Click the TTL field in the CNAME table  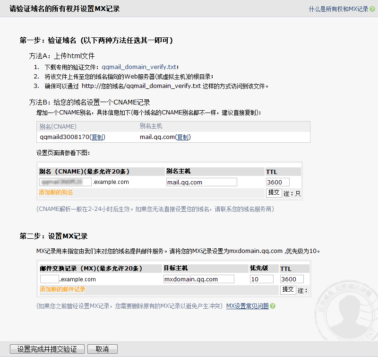click(x=277, y=182)
